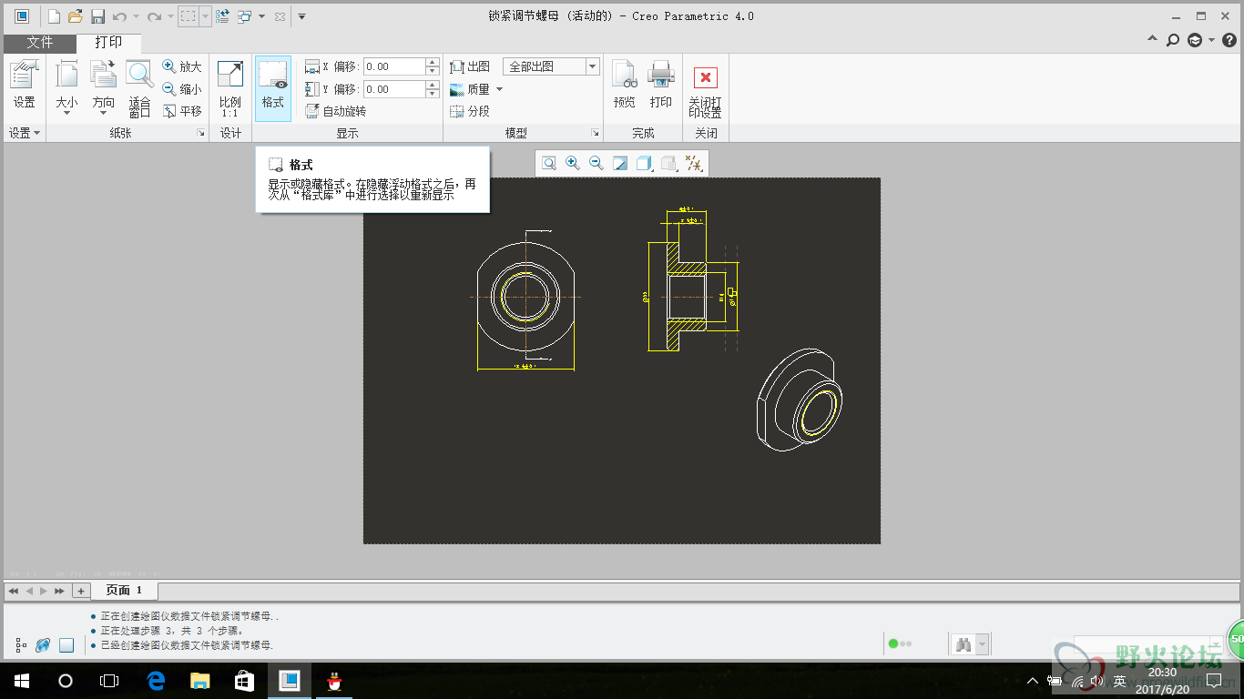Click the 预览 preview button
The height and width of the screenshot is (699, 1244).
tap(624, 85)
